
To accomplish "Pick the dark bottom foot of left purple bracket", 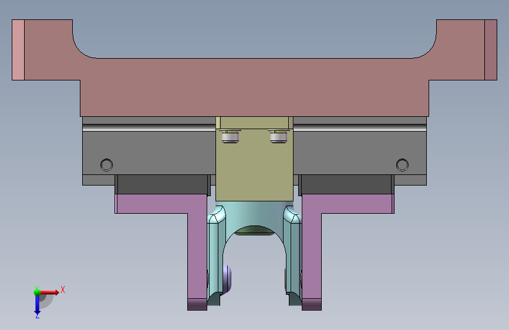I will click(x=197, y=304).
